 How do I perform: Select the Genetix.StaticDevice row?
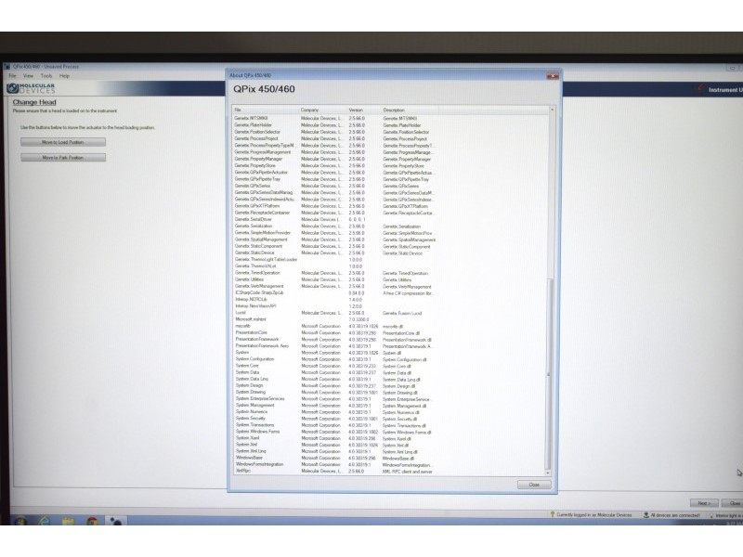pos(334,253)
